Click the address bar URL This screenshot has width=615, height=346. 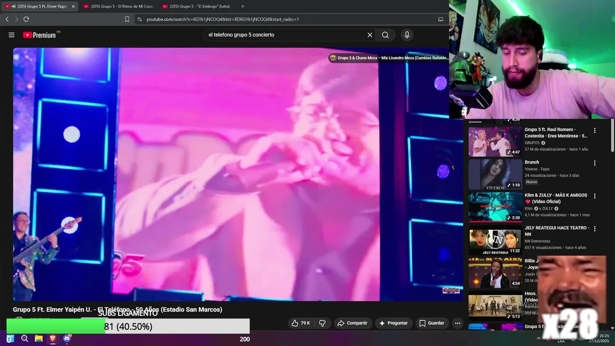coord(222,19)
